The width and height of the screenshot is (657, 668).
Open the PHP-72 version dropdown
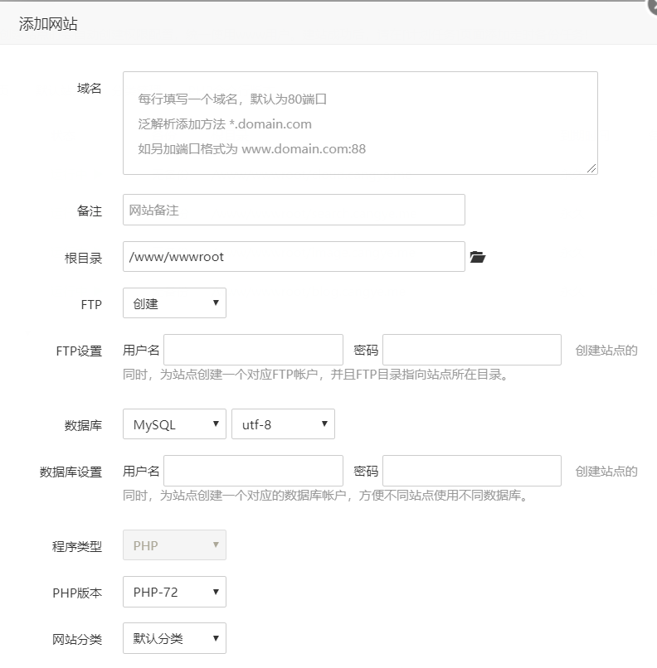point(174,592)
